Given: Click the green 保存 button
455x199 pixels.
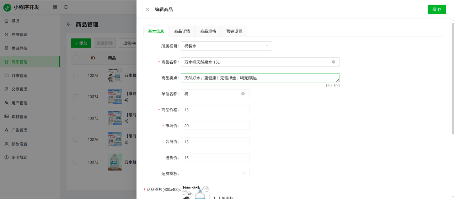Looking at the screenshot, I should coord(437,10).
